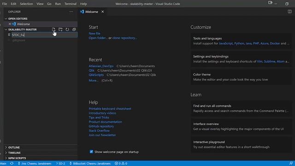Open Stack Overflow link
This screenshot has height=166, width=295.
pos(99,130)
